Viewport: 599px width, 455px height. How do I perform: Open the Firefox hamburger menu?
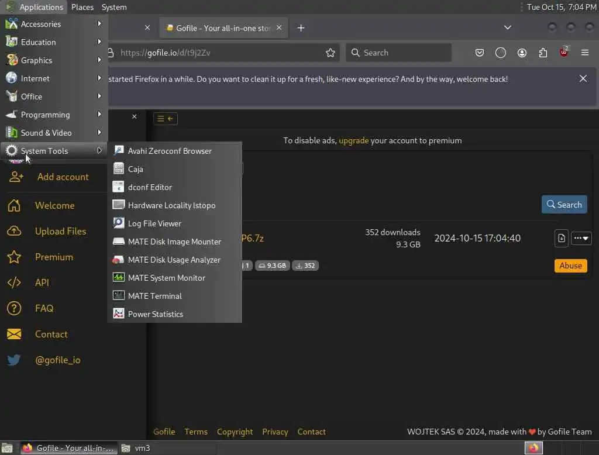(x=585, y=53)
